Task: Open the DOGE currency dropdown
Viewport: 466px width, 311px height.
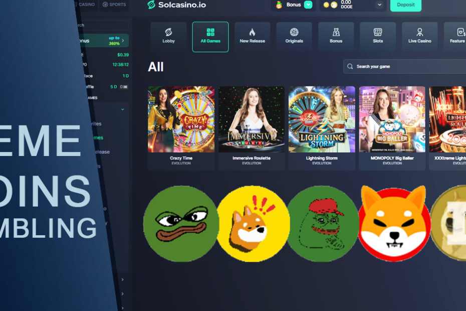Action: point(379,5)
